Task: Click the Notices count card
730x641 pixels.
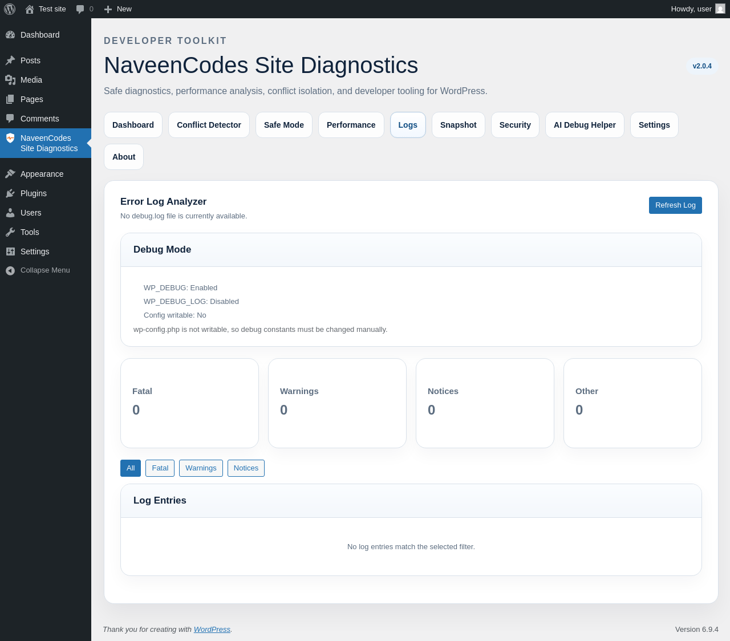Action: point(485,403)
